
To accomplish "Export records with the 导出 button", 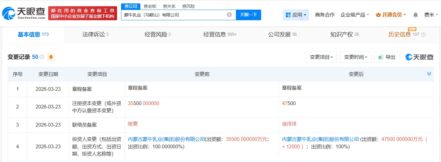I will 387,57.
